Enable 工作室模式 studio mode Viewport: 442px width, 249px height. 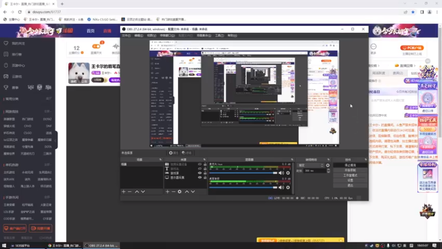(350, 175)
